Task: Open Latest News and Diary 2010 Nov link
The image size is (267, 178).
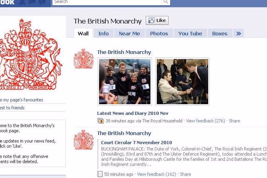Action: 133,113
